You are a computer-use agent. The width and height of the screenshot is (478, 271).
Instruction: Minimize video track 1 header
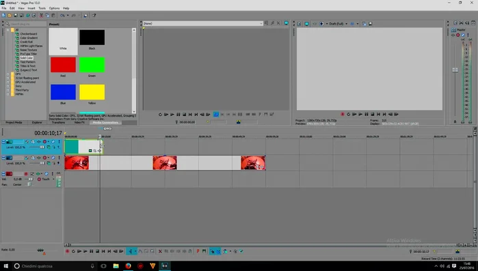tap(3, 142)
